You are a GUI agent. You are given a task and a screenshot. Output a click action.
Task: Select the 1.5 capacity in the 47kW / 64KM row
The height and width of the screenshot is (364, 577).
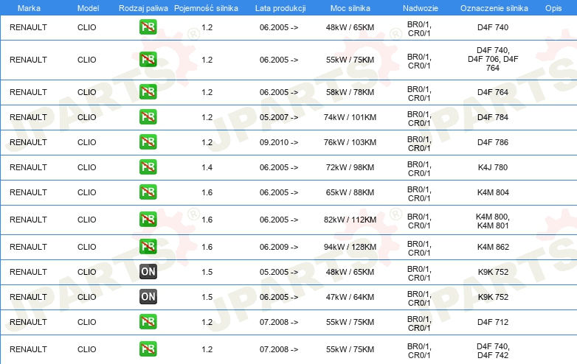tap(207, 297)
